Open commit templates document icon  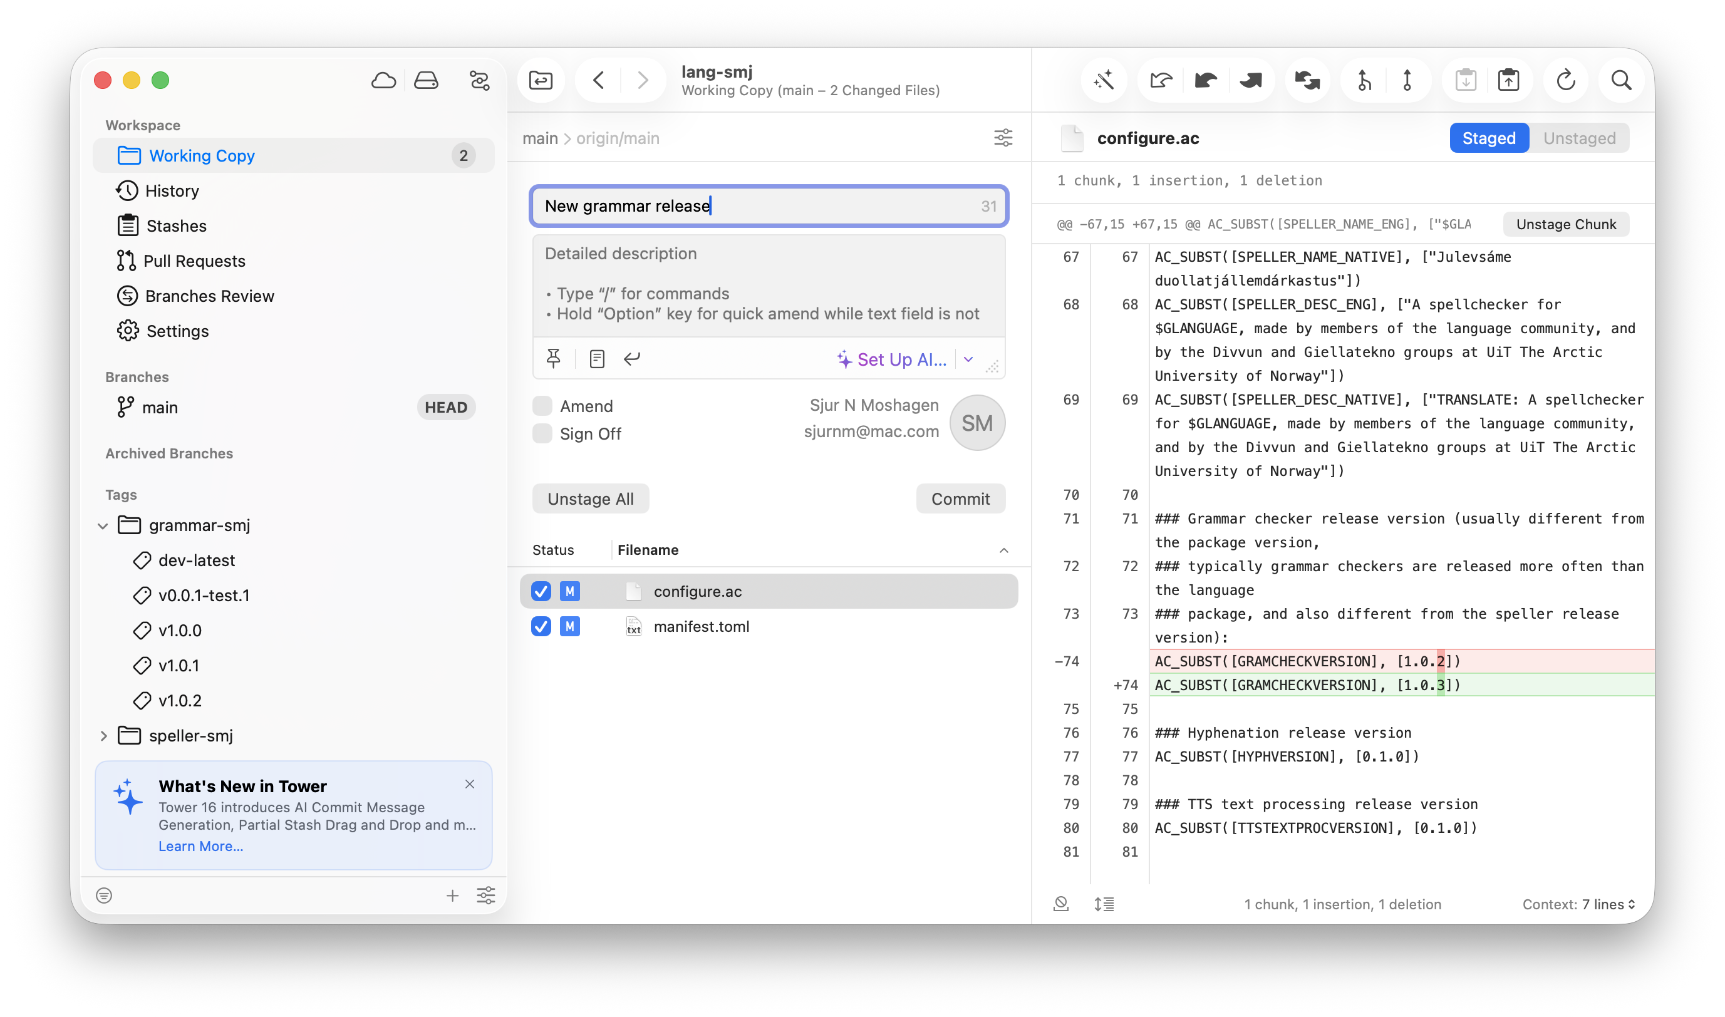coord(597,359)
